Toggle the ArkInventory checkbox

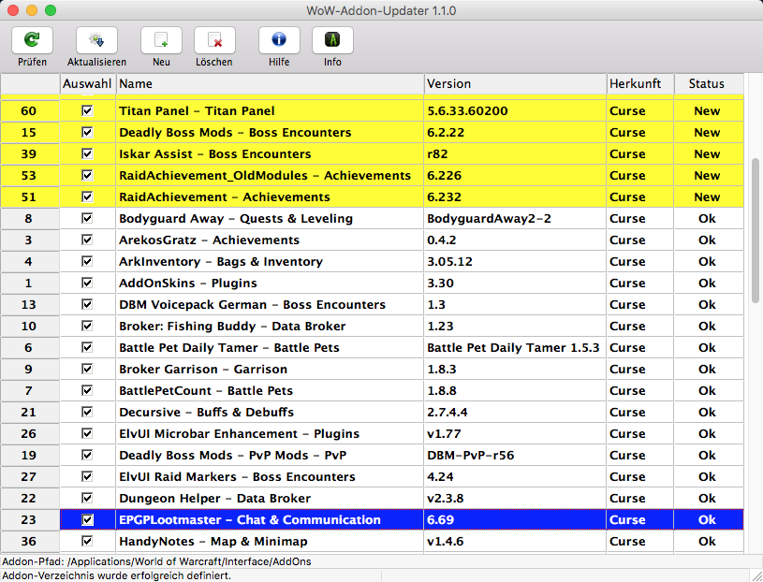point(87,261)
